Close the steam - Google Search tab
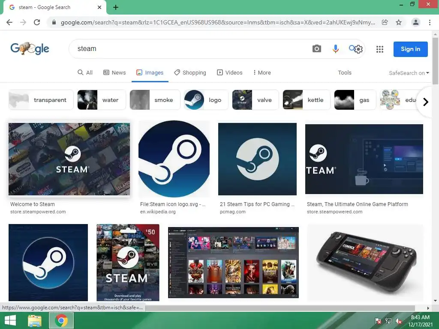The height and width of the screenshot is (329, 439). (x=99, y=7)
